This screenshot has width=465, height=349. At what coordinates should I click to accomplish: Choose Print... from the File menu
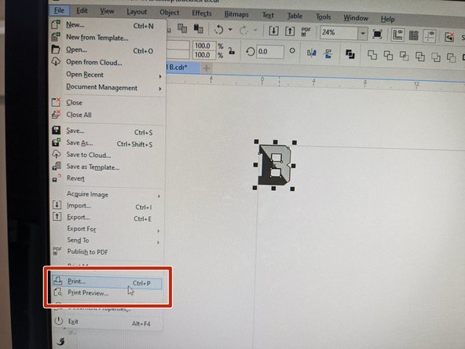pos(107,282)
